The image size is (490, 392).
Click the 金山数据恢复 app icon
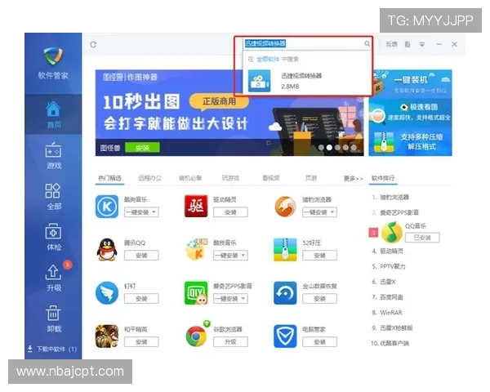[285, 293]
